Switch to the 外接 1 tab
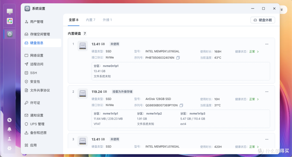 pyautogui.click(x=107, y=20)
